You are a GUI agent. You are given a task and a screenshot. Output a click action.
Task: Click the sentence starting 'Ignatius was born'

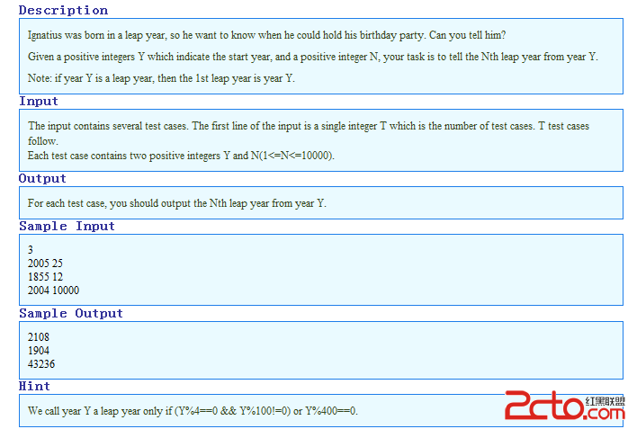[x=266, y=35]
